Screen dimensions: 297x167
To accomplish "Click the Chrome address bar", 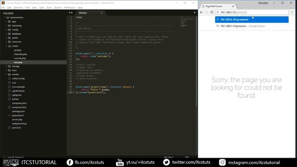I will click(x=252, y=13).
